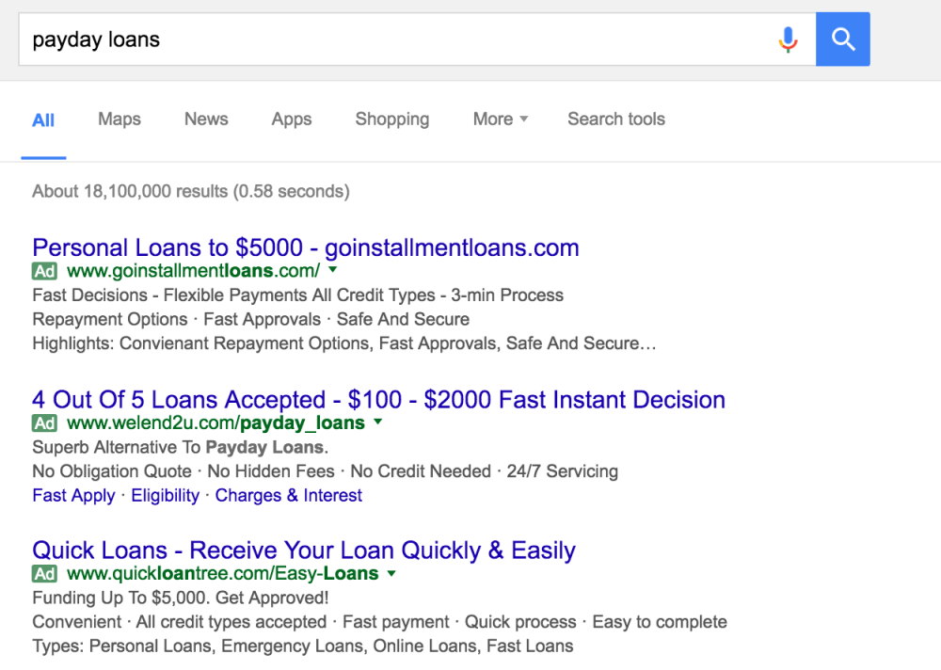
Task: Open the Personal Loans to $5000 ad link
Action: pyautogui.click(x=306, y=248)
